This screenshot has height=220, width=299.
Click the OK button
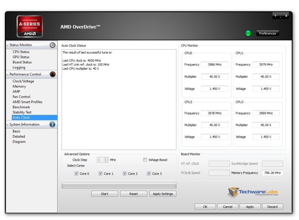(205, 207)
